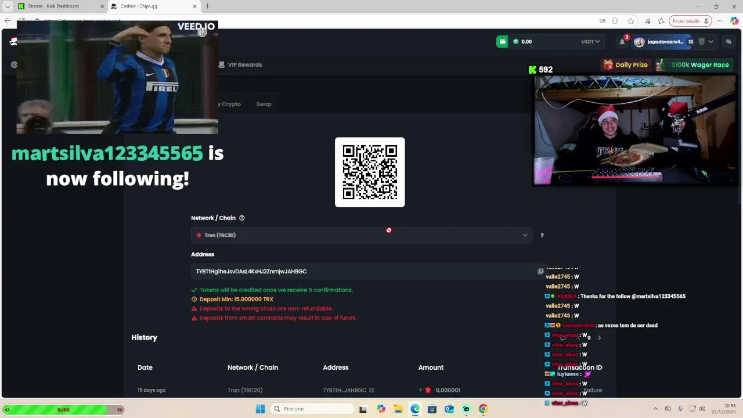743x418 pixels.
Task: Open VIP Rewards menu item
Action: tap(240, 65)
